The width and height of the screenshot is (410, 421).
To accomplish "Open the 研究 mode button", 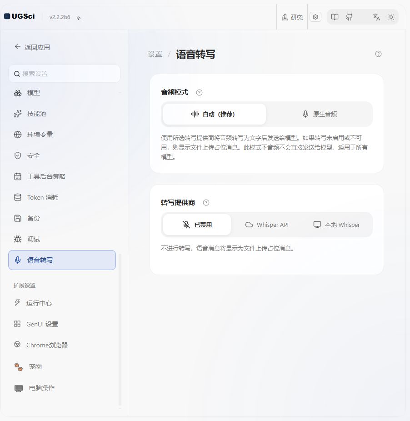I will tap(292, 17).
